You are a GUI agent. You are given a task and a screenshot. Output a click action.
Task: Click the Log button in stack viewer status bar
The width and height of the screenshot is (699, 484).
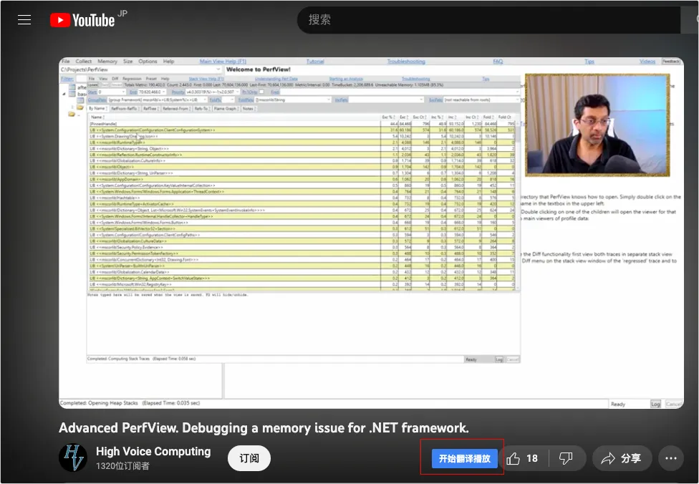(499, 359)
